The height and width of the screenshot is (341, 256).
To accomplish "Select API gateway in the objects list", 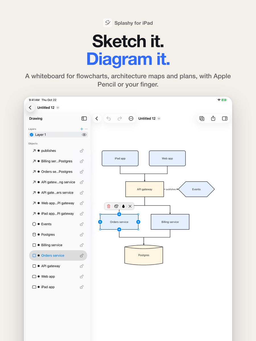I will tap(58, 266).
